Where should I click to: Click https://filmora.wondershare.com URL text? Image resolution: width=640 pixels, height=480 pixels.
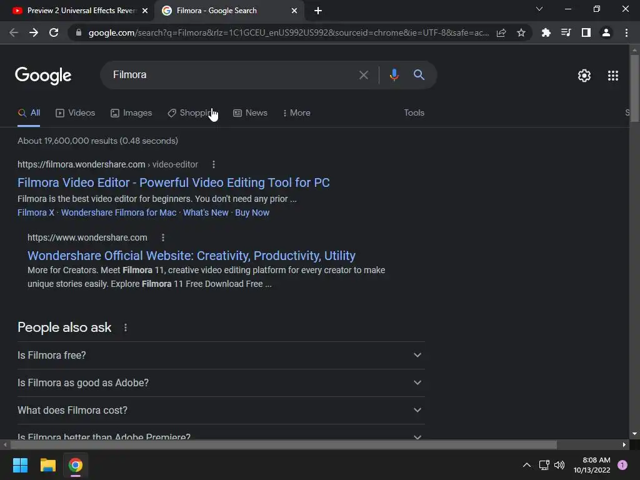coord(81,164)
